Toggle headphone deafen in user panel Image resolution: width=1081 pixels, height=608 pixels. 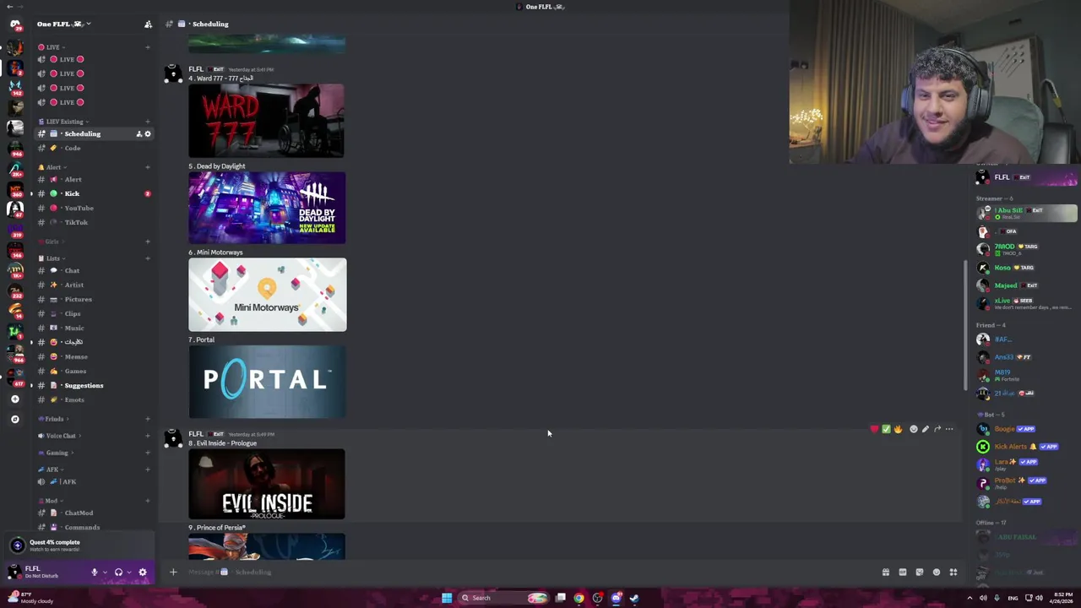(118, 572)
